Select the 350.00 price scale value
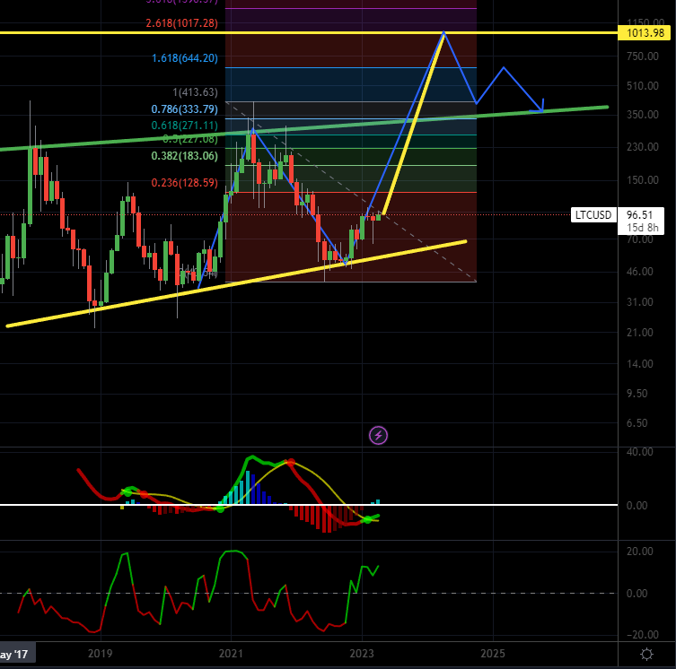This screenshot has width=676, height=669. (x=643, y=115)
